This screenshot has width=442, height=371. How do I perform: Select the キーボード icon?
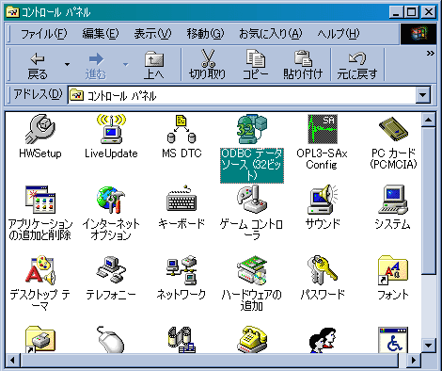pos(182,199)
